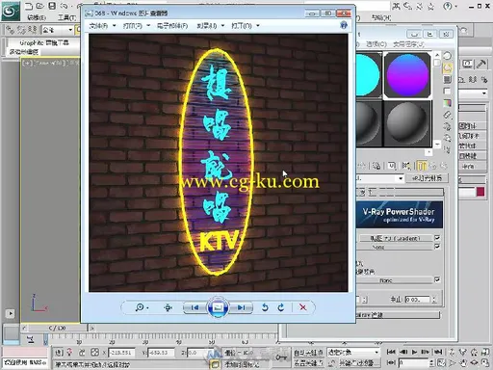The image size is (493, 370).
Task: Toggle Auto Key 自动关键点 button
Action: coord(308,353)
